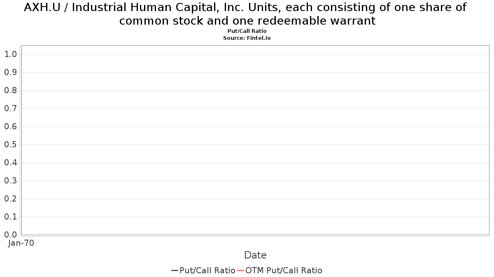494x277 pixels.
Task: Click the Jan-70 x-axis tick label
Action: click(x=21, y=243)
